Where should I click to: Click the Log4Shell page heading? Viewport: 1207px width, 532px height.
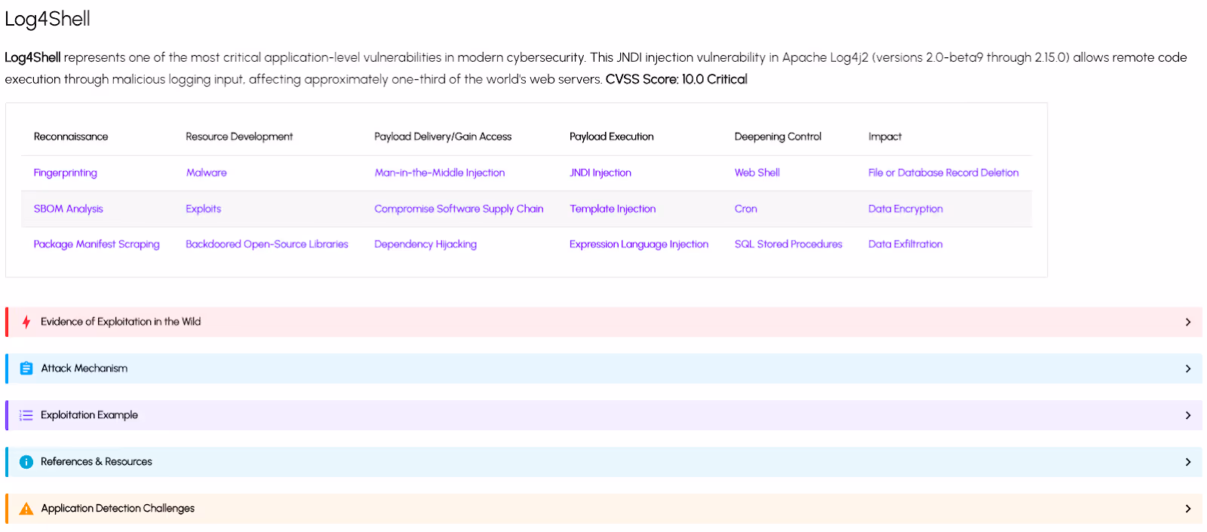pyautogui.click(x=48, y=19)
